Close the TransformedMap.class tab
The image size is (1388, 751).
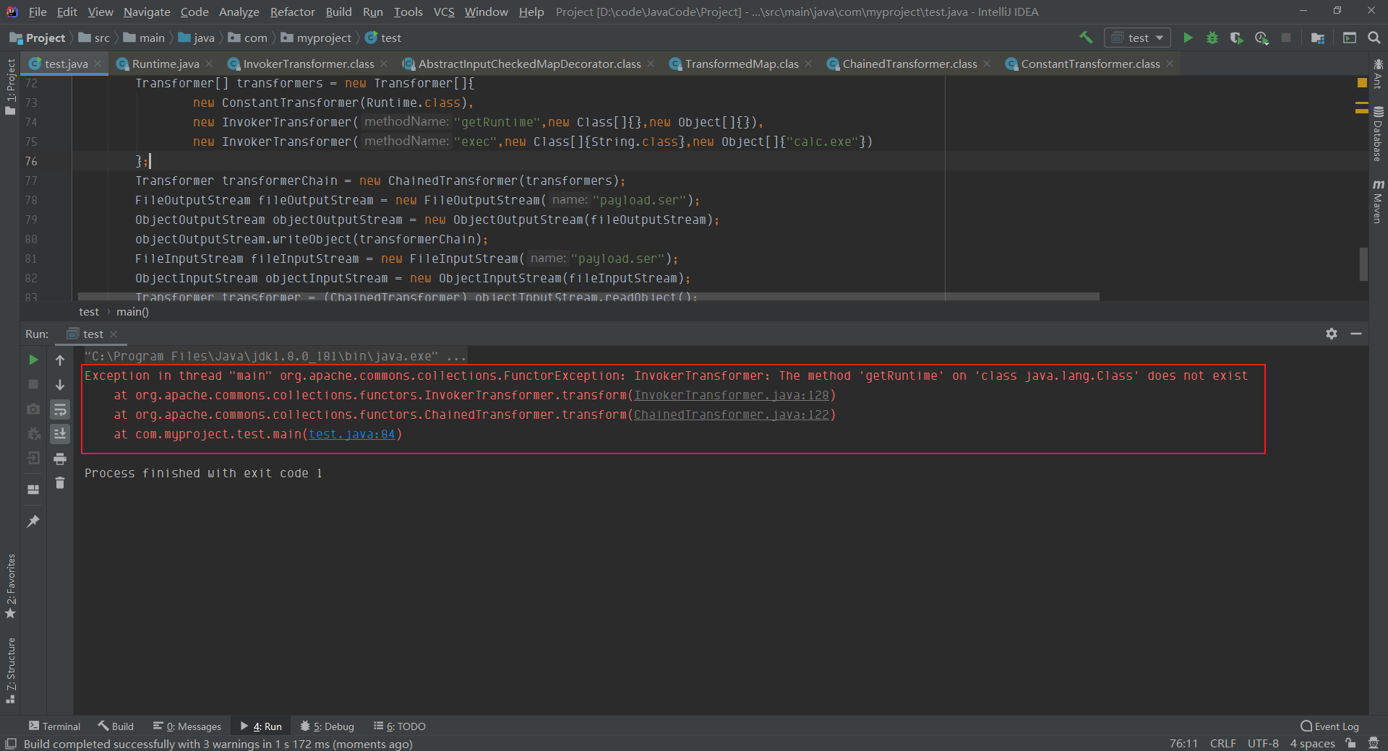808,64
